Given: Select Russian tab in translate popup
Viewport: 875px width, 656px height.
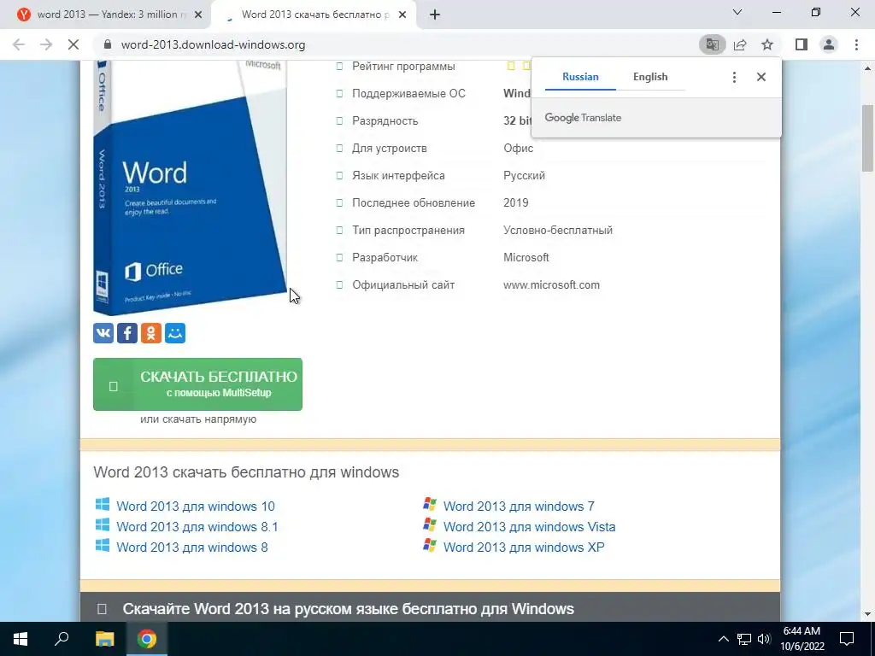Looking at the screenshot, I should 580,77.
